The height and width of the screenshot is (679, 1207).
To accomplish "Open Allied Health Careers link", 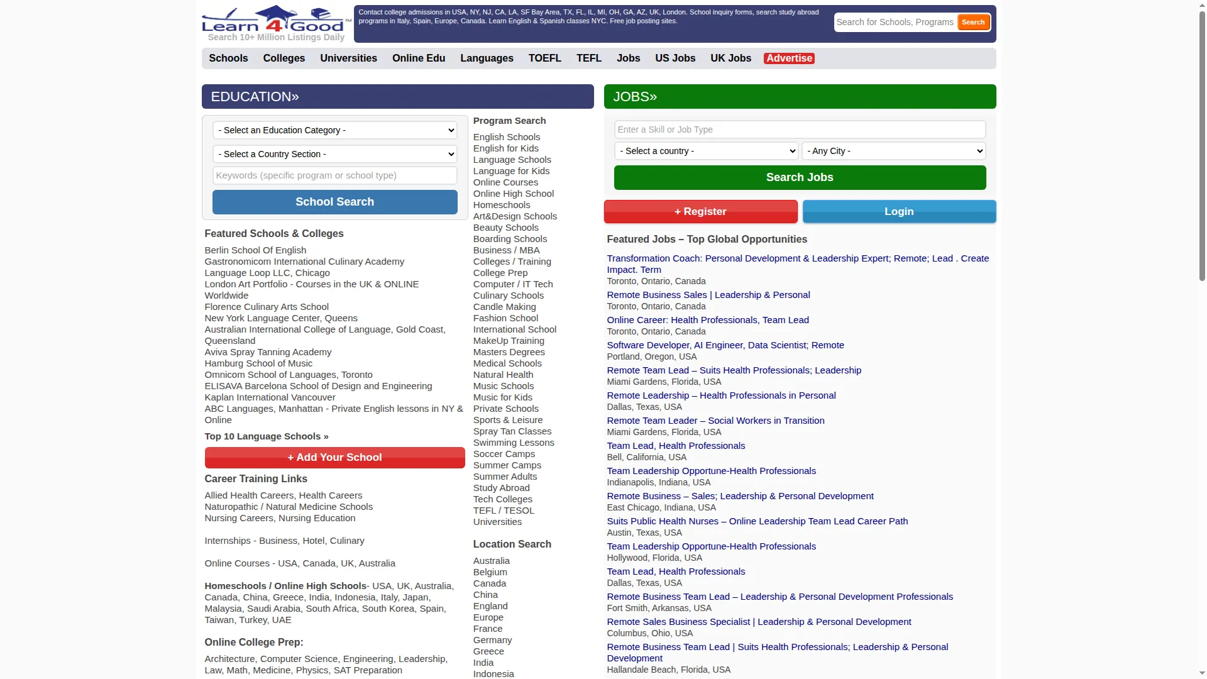I will (283, 495).
